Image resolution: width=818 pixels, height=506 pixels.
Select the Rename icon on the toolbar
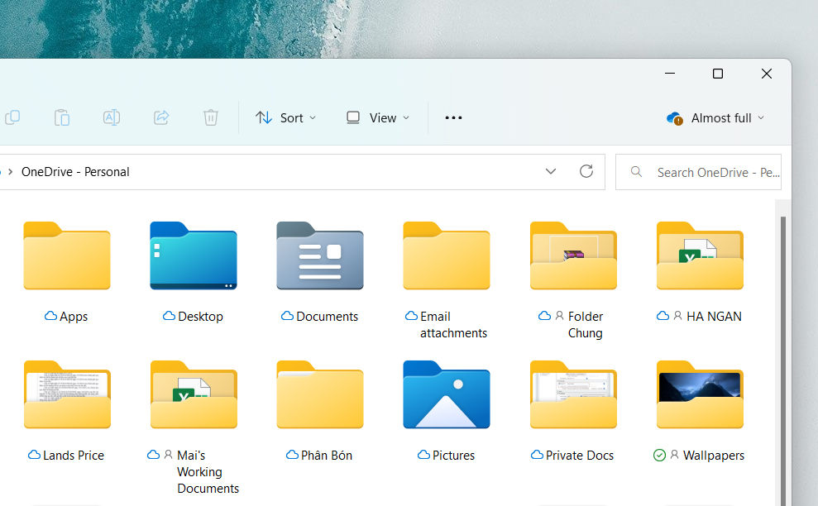point(112,117)
